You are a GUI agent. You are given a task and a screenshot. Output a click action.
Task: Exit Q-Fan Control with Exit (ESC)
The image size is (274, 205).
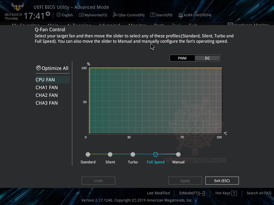click(222, 181)
